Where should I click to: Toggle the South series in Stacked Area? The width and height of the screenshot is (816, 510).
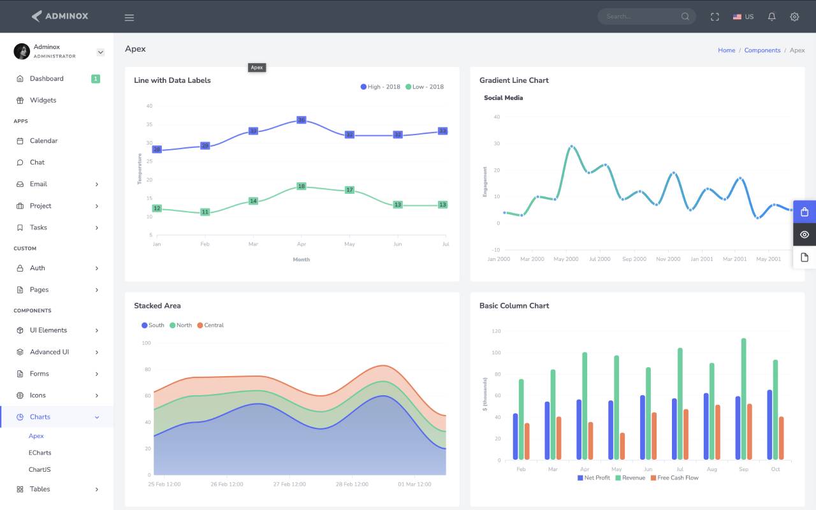pos(153,325)
